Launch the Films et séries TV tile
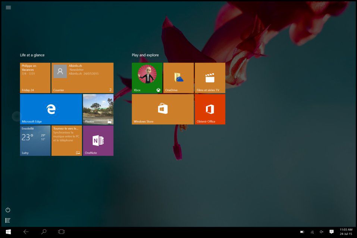The height and width of the screenshot is (238, 357). click(x=210, y=77)
